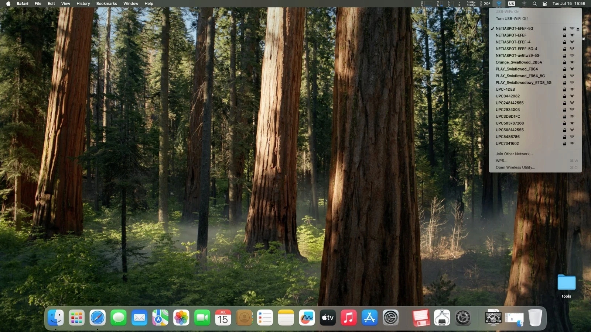
Task: Launch Launchpad from the Dock
Action: coord(76,318)
